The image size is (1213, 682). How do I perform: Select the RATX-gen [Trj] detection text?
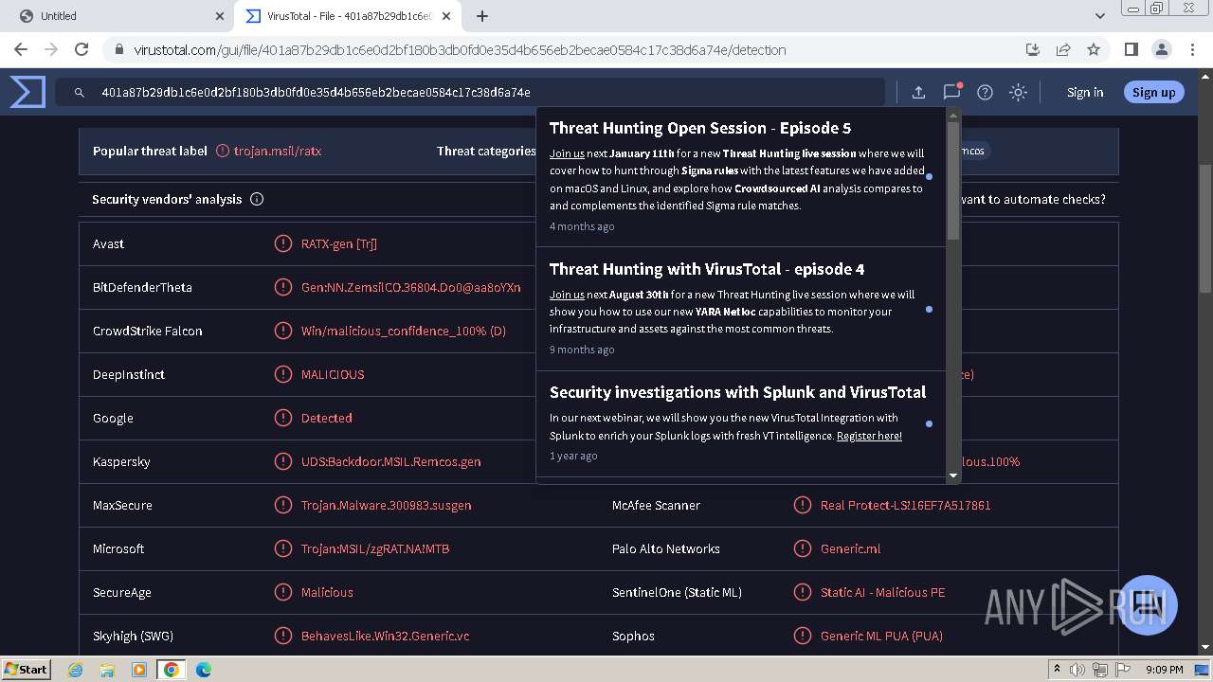pos(339,243)
